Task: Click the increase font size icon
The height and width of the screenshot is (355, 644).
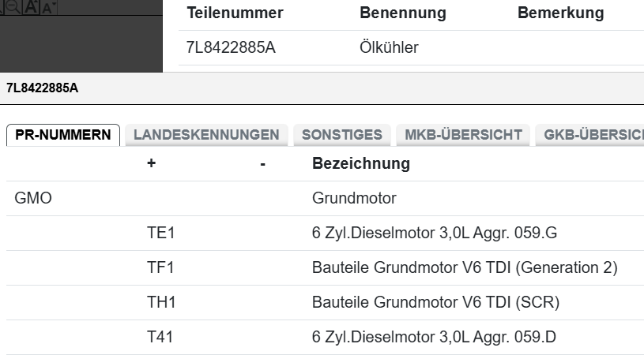Action: pyautogui.click(x=32, y=6)
